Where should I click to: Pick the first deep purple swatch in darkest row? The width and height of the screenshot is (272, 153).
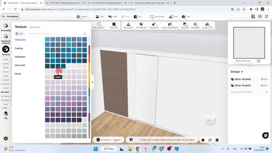click(x=47, y=120)
